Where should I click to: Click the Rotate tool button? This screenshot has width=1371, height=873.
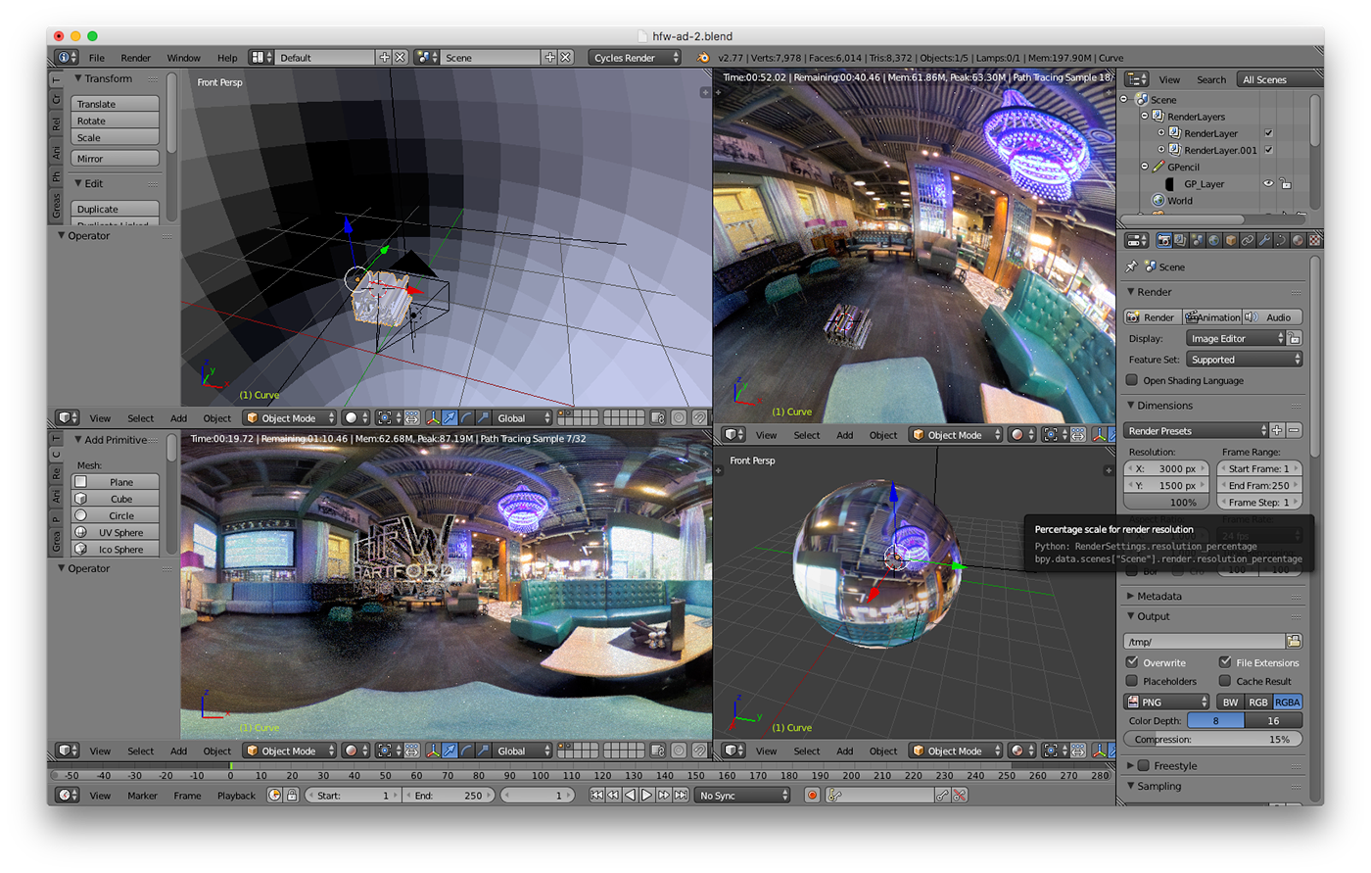[116, 121]
